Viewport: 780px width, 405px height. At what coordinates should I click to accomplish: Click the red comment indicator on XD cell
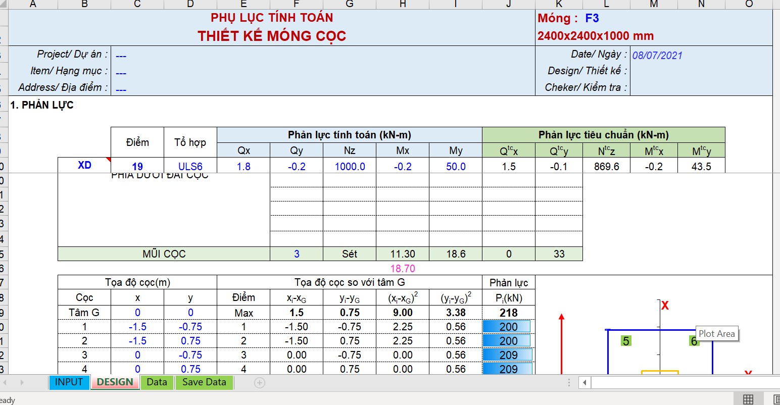[x=108, y=160]
